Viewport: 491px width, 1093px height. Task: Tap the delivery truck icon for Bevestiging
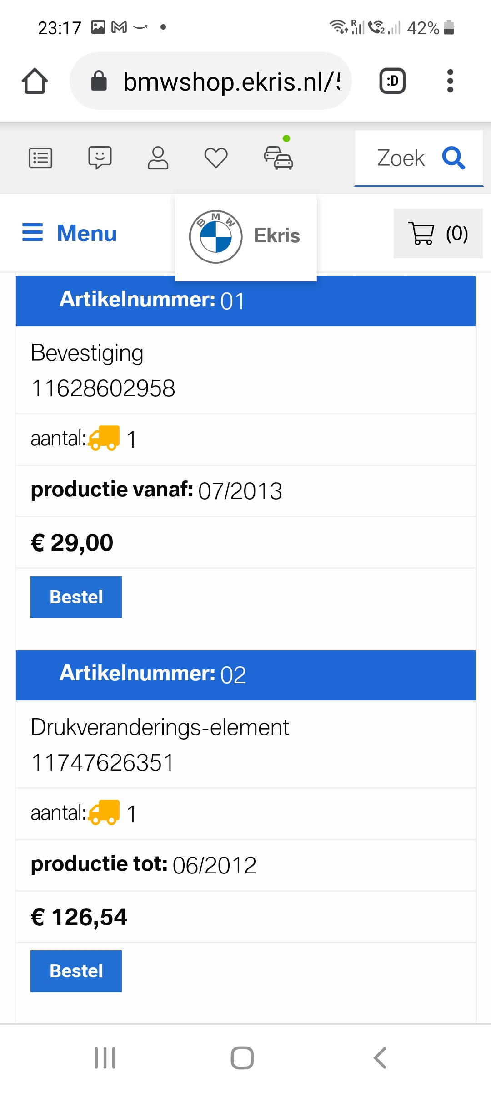104,438
